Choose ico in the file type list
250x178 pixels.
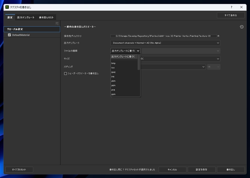(124, 68)
